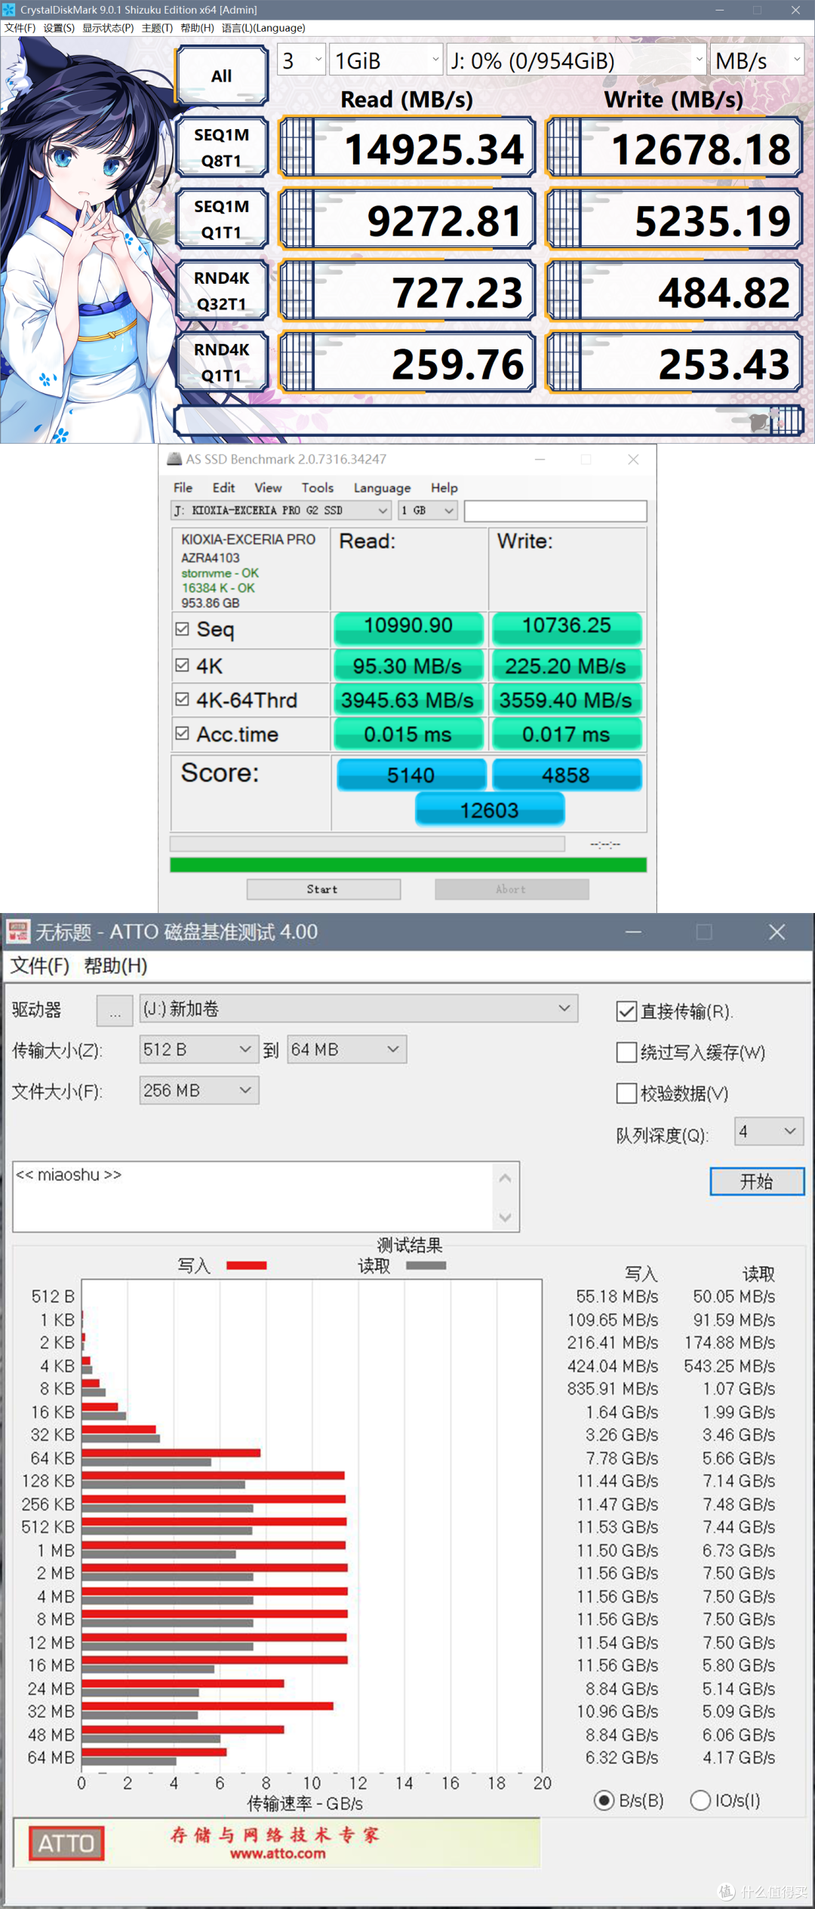Click the Start button in AS SSD
The height and width of the screenshot is (1909, 815).
click(323, 890)
